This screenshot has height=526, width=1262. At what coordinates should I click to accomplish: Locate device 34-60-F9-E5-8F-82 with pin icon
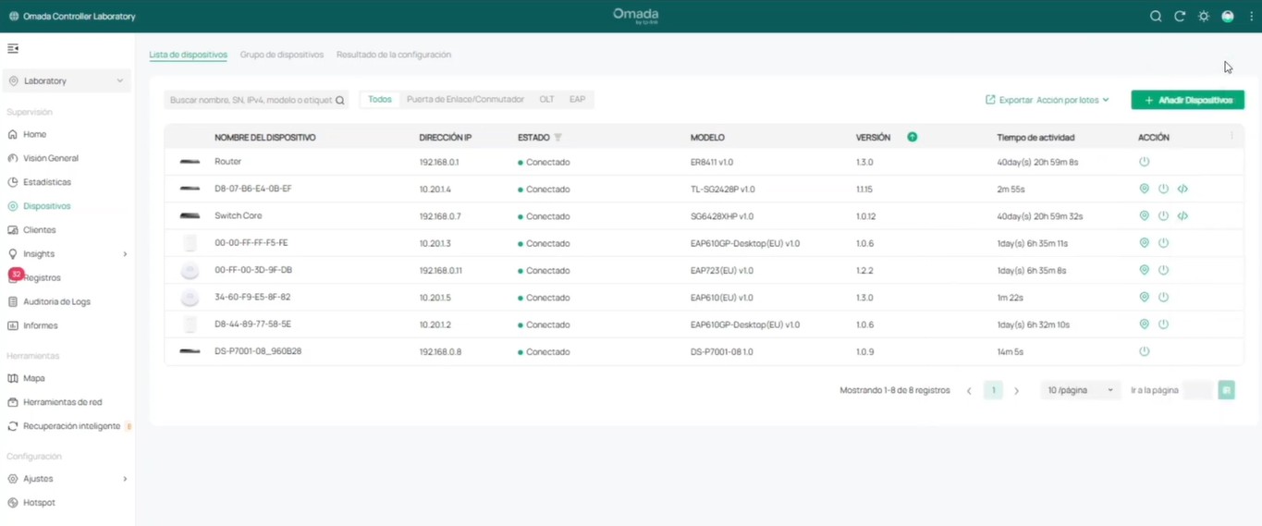click(x=1145, y=297)
